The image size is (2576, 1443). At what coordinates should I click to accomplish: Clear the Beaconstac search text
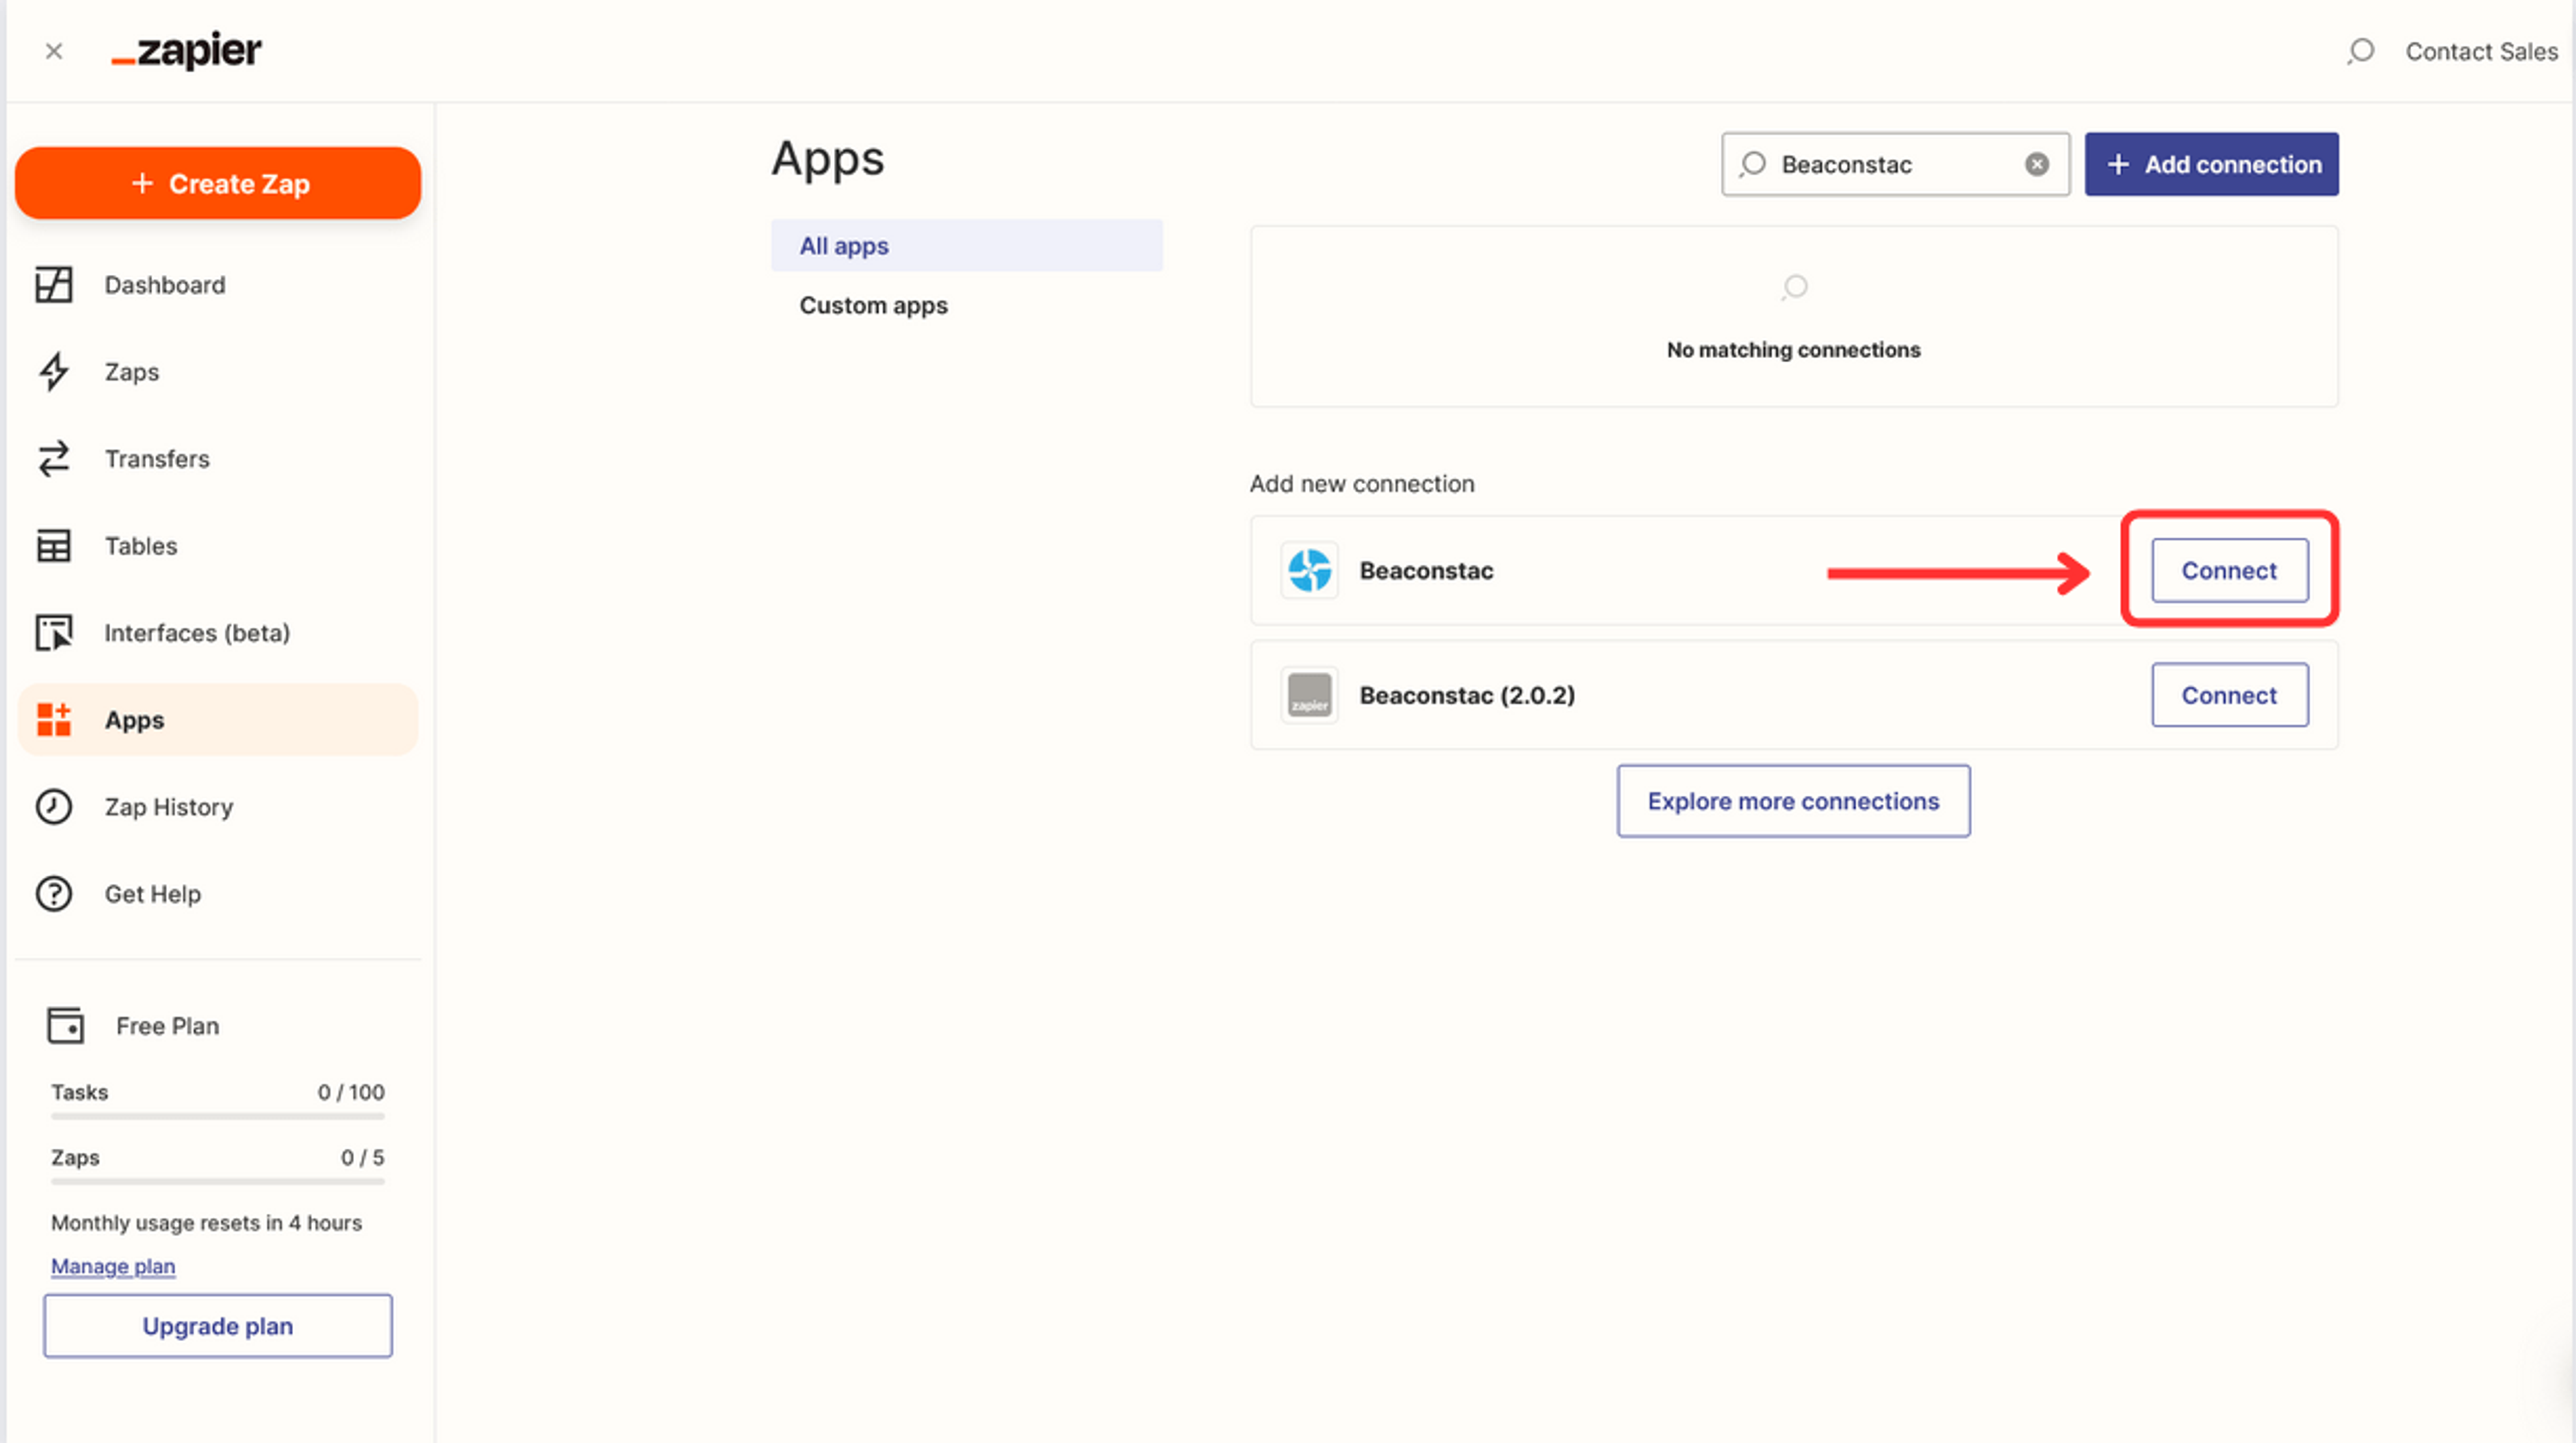point(2037,164)
